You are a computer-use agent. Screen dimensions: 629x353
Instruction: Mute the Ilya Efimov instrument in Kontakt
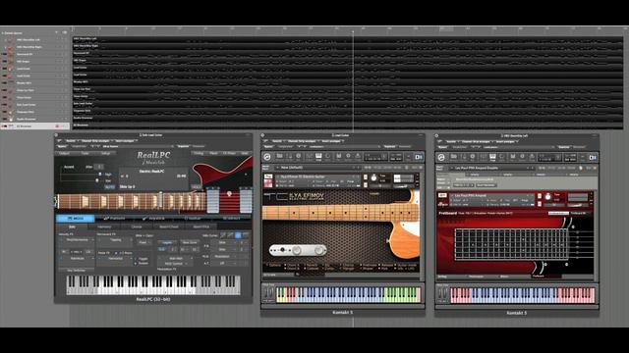(366, 185)
